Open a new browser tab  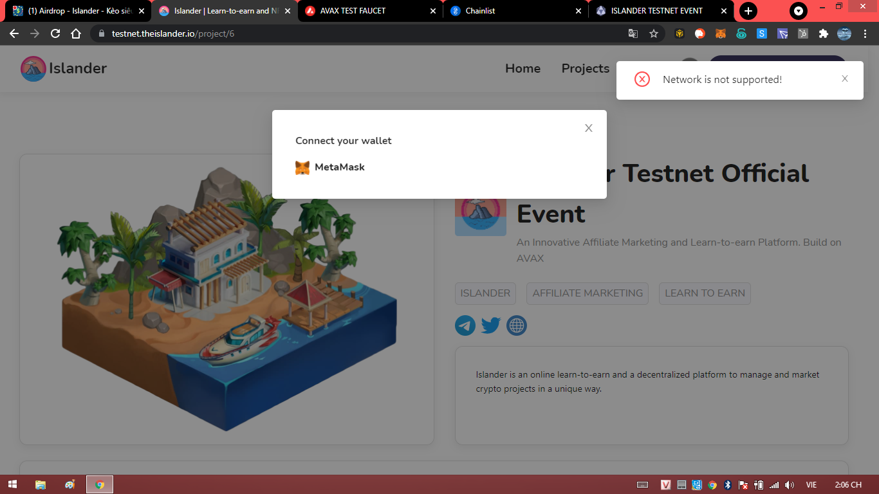pos(748,11)
